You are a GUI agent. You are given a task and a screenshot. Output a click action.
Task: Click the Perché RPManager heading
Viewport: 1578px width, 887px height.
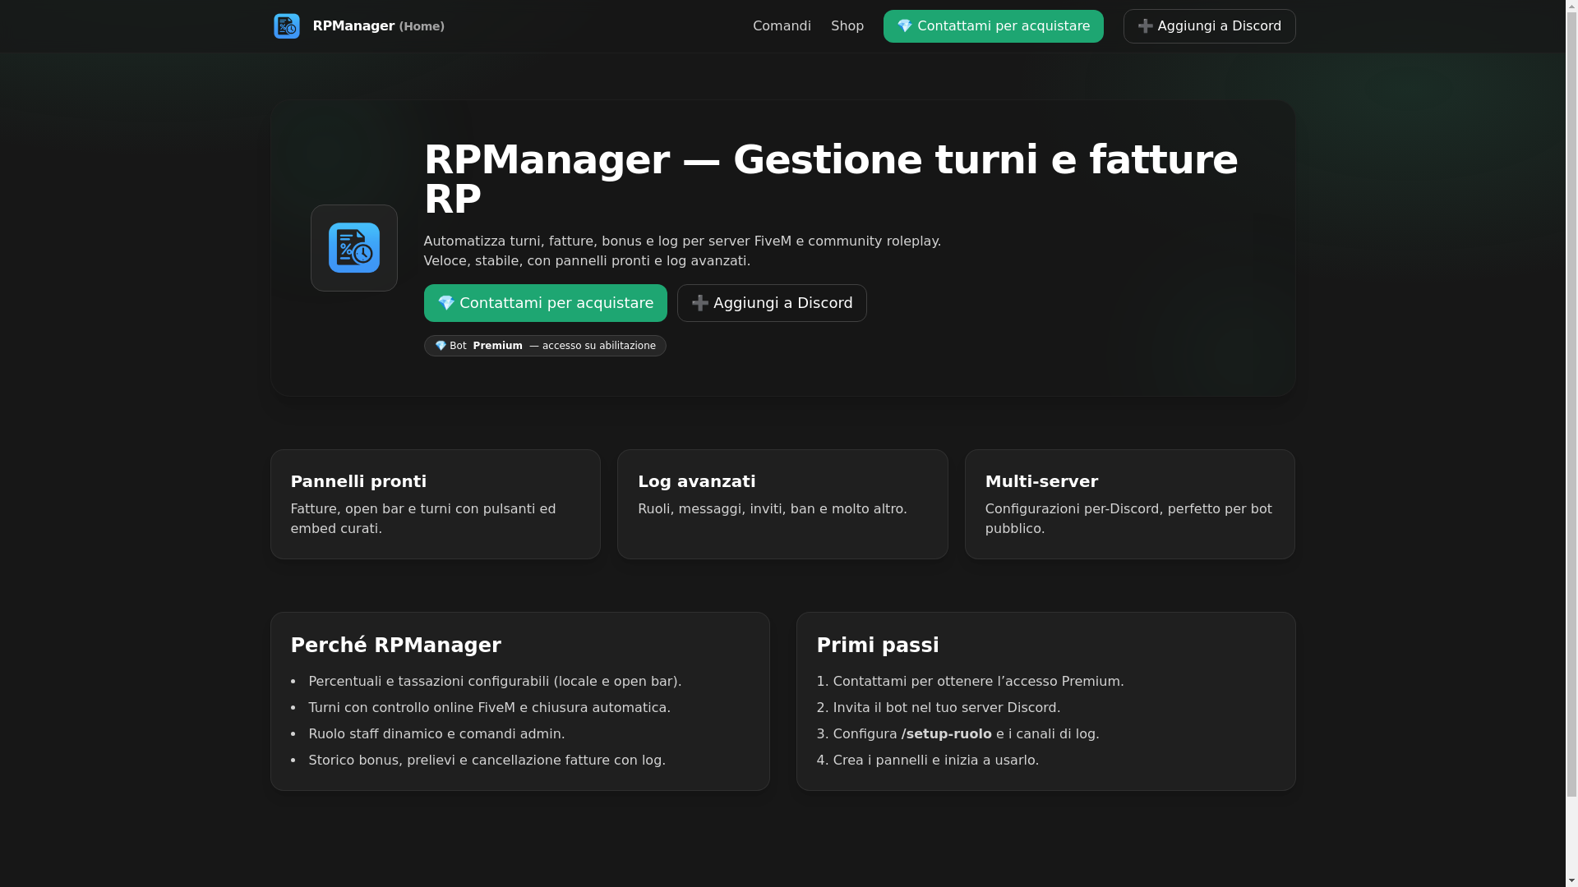(395, 646)
